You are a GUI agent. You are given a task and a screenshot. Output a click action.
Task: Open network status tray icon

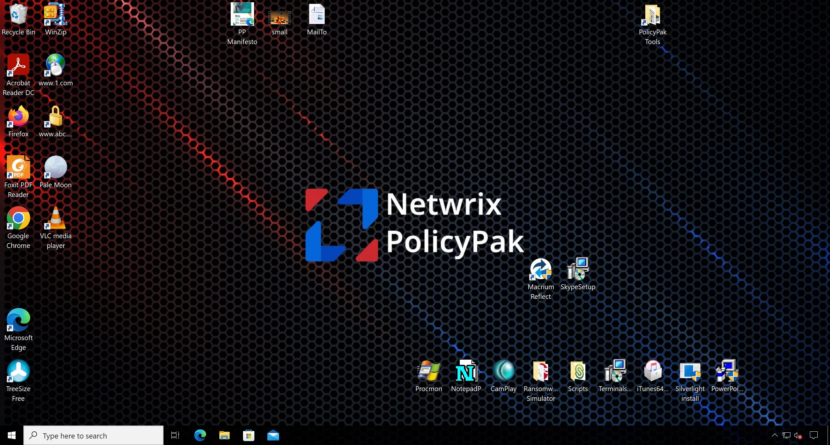pos(787,435)
